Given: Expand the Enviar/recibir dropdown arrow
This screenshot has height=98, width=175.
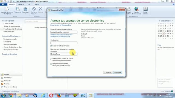Looking at the screenshot, I should click(131, 14).
